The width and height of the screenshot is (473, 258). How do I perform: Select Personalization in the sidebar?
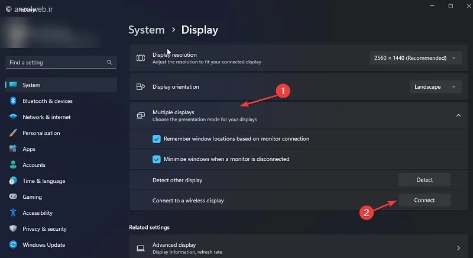pos(61,133)
